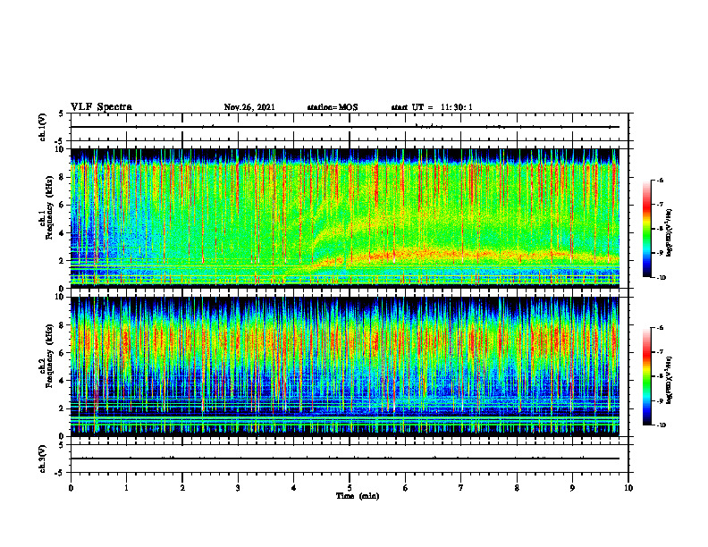Click the time axis tick label 5

pos(350,487)
